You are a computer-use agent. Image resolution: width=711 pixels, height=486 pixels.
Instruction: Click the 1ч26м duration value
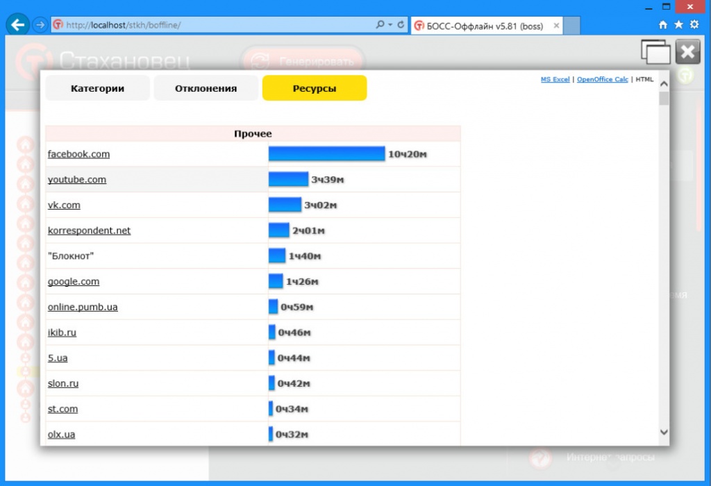click(302, 282)
